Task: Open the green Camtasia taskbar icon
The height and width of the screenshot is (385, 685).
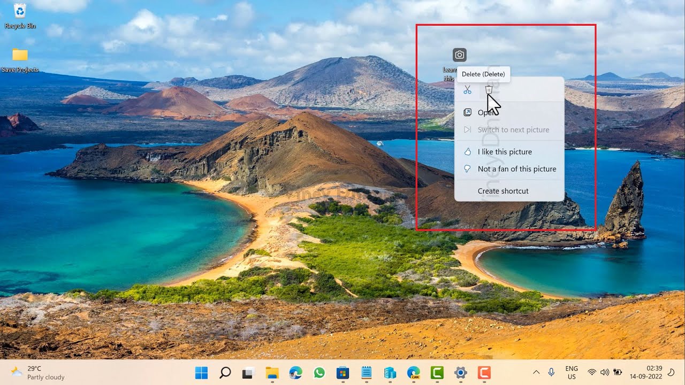Action: 437,373
